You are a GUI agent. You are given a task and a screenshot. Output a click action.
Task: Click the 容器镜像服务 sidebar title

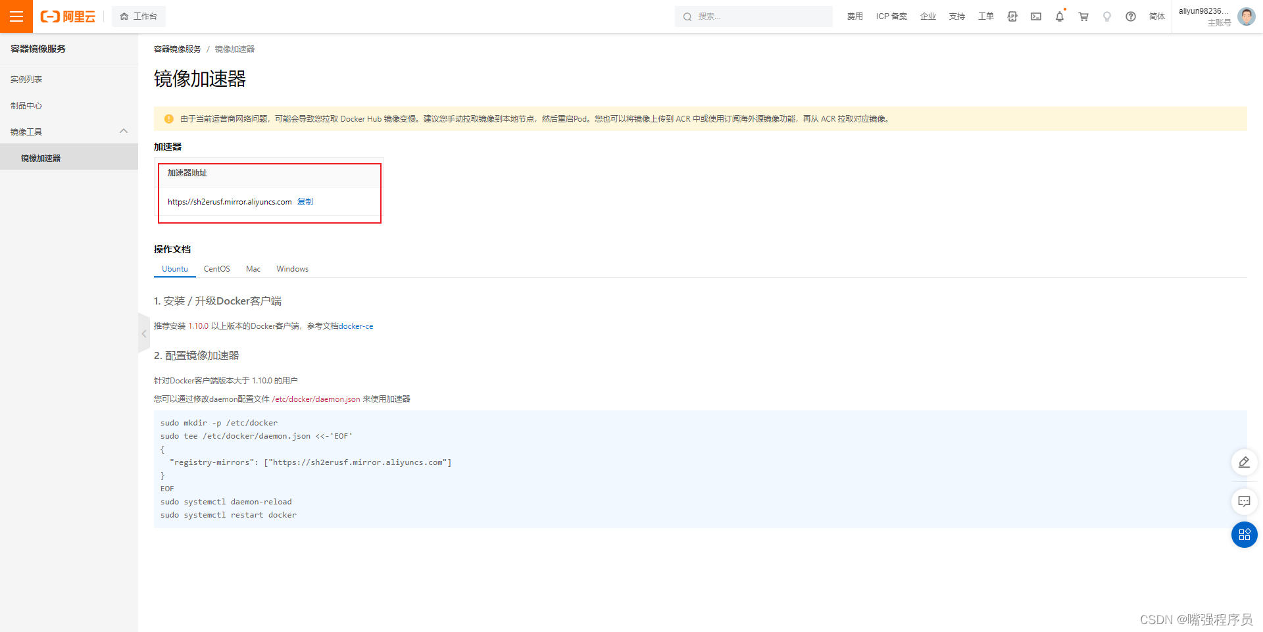click(x=38, y=49)
